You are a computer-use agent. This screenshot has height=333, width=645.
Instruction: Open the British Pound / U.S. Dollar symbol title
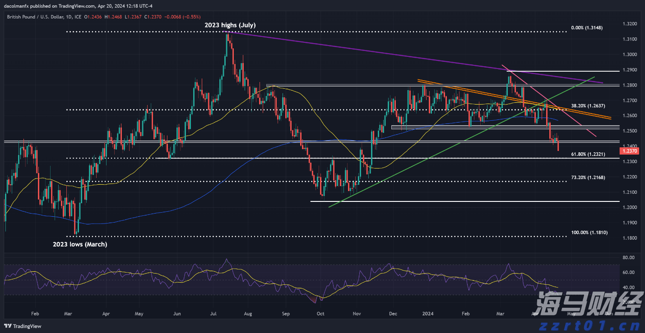pyautogui.click(x=40, y=17)
